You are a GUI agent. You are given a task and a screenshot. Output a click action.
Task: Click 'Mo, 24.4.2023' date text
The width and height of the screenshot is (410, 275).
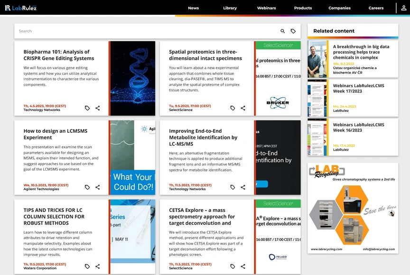(x=345, y=107)
